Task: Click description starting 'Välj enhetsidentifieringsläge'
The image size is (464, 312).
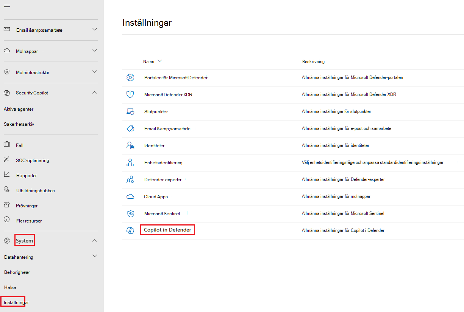Action: (x=373, y=162)
